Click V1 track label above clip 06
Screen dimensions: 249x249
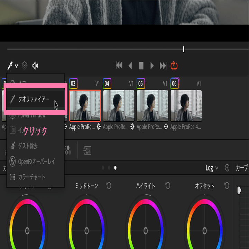tap(199, 83)
